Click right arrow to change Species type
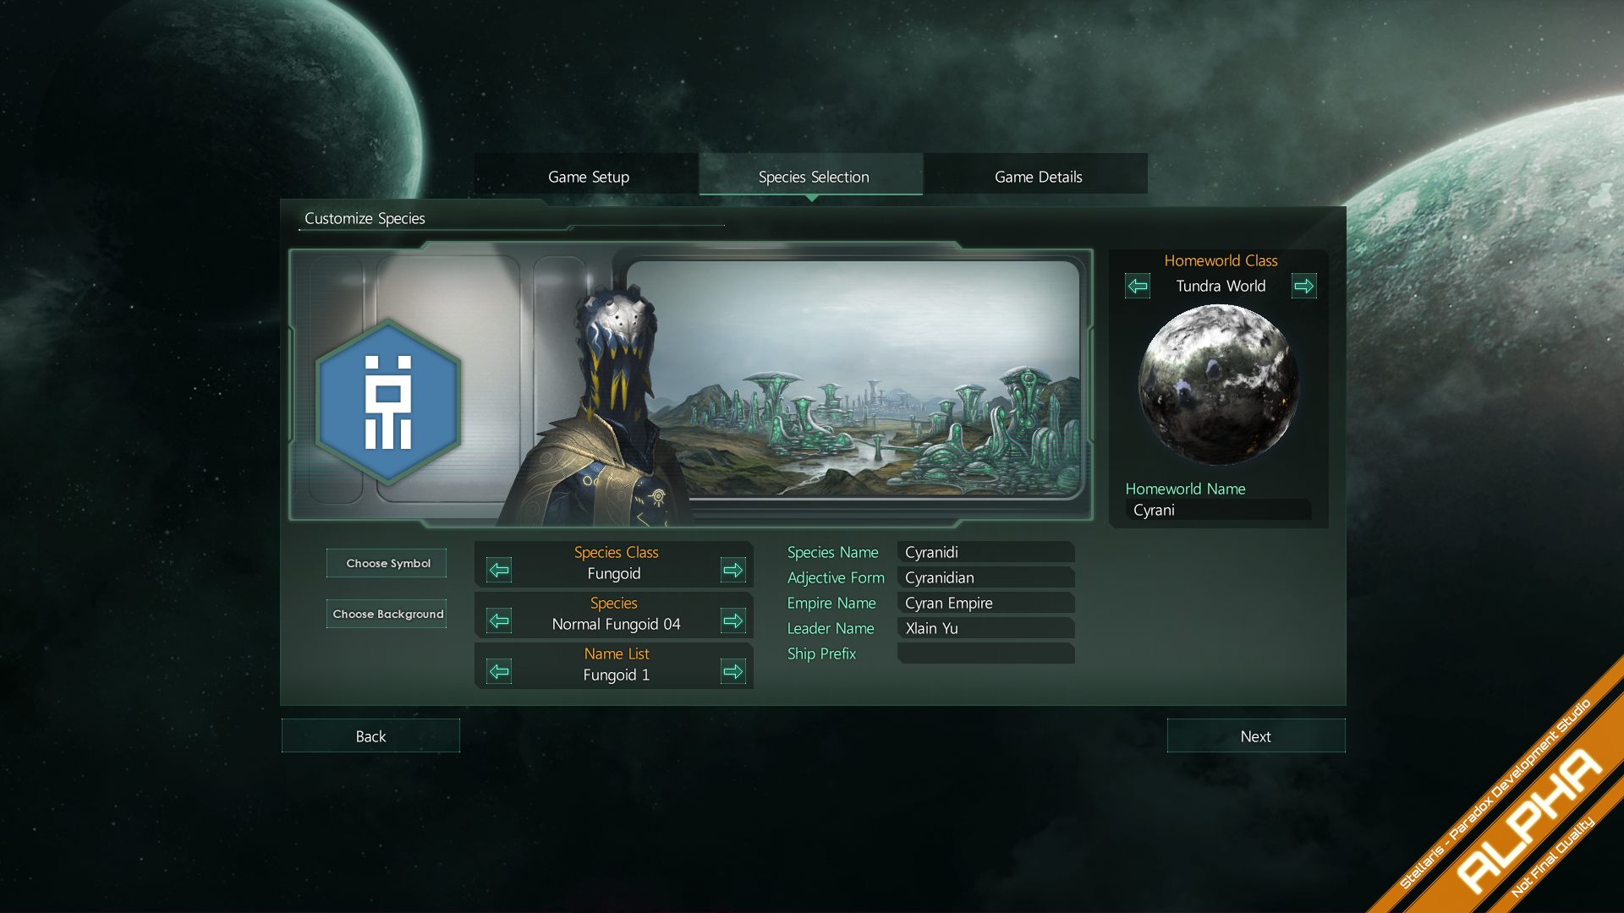This screenshot has width=1624, height=913. (x=734, y=621)
